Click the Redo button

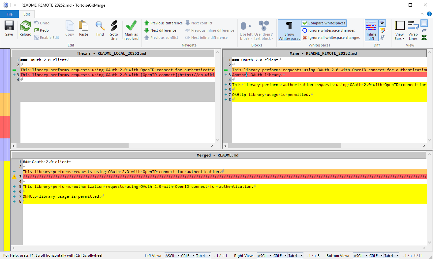(x=42, y=30)
